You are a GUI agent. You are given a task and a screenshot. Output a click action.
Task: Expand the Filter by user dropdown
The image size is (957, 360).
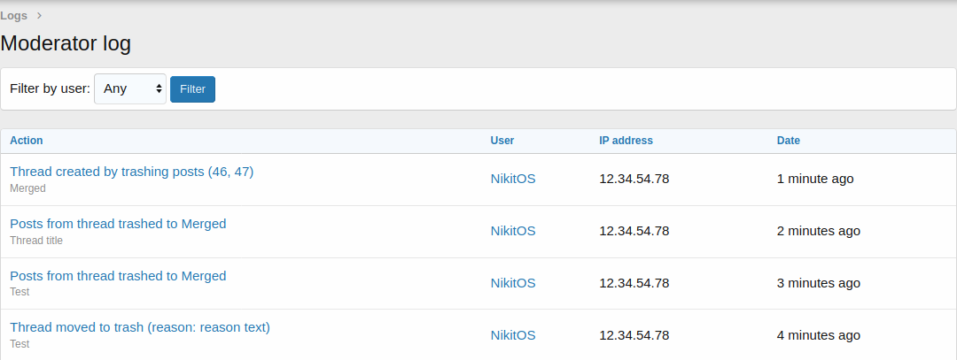[x=130, y=88]
